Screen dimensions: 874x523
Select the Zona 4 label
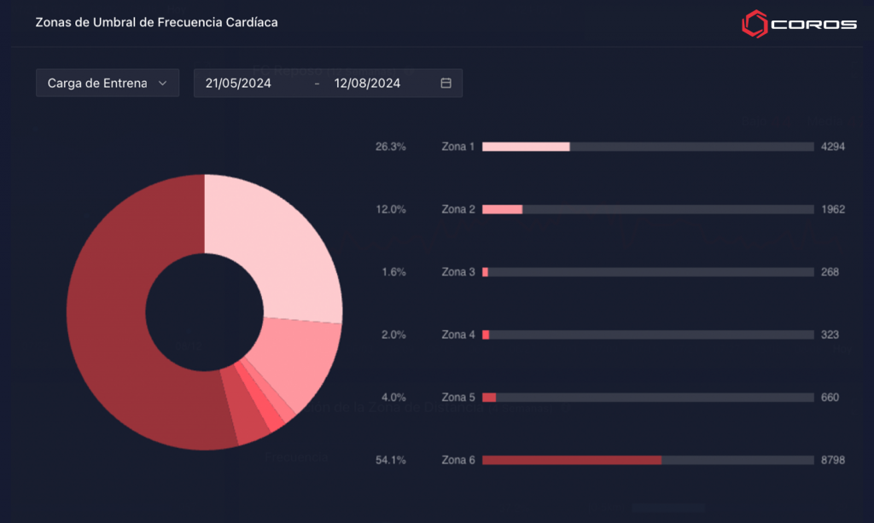coord(458,334)
